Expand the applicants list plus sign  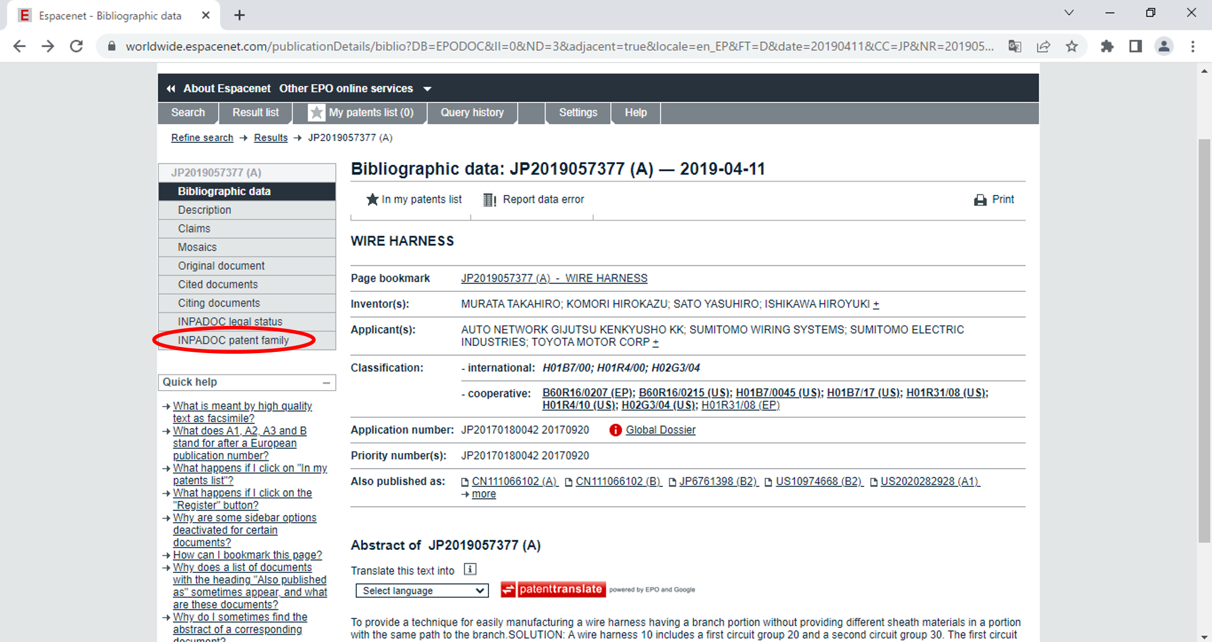tap(656, 342)
